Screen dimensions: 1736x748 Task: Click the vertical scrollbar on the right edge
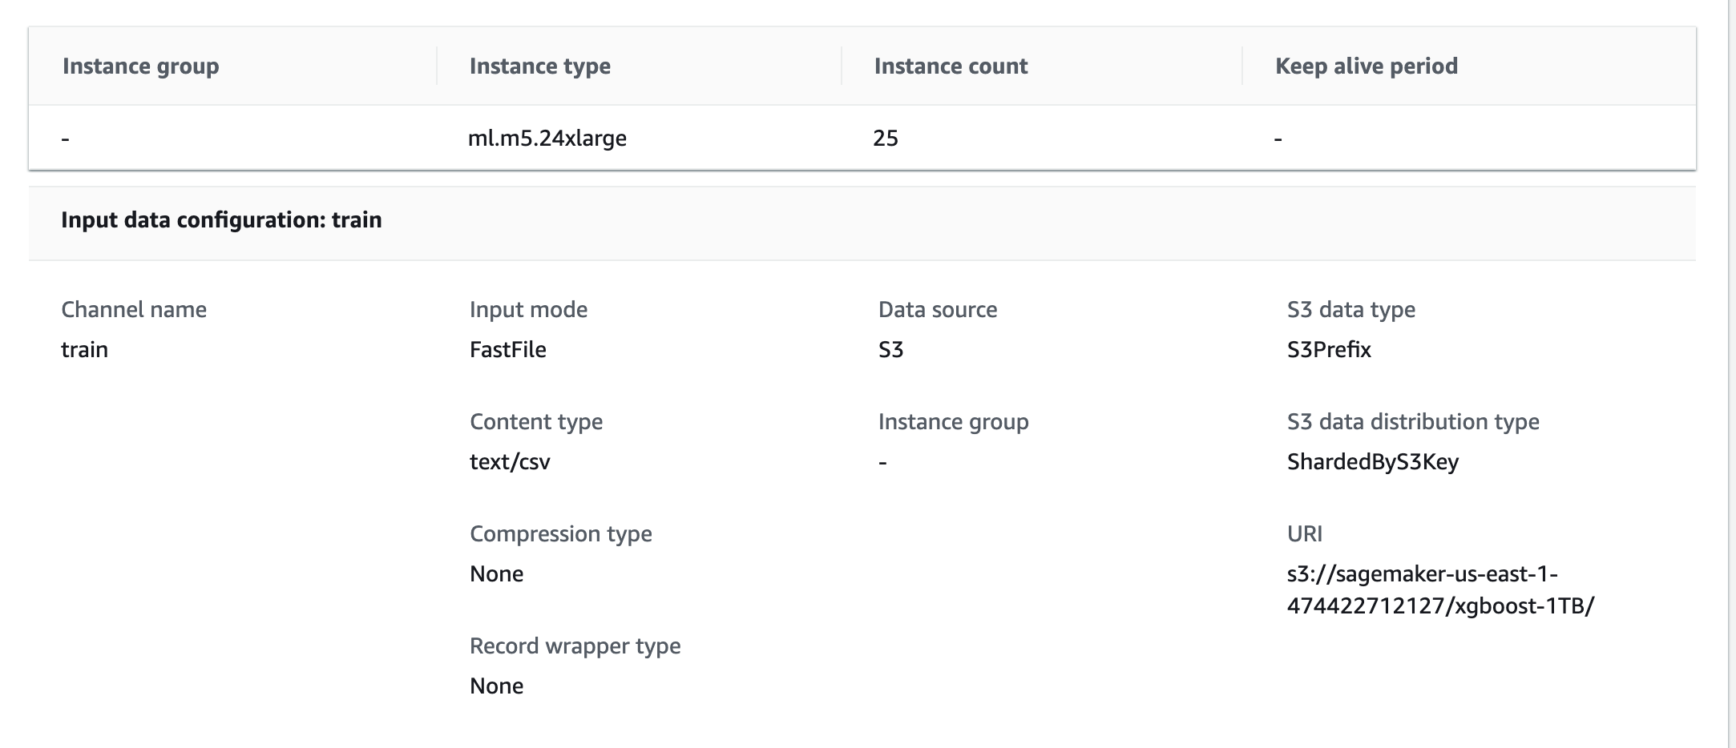tap(1731, 374)
